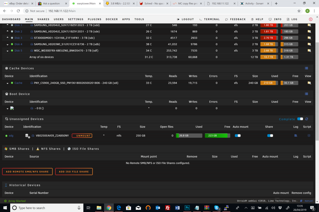The image size is (319, 212).
Task: Open the sdg device log icon
Action: (x=296, y=136)
